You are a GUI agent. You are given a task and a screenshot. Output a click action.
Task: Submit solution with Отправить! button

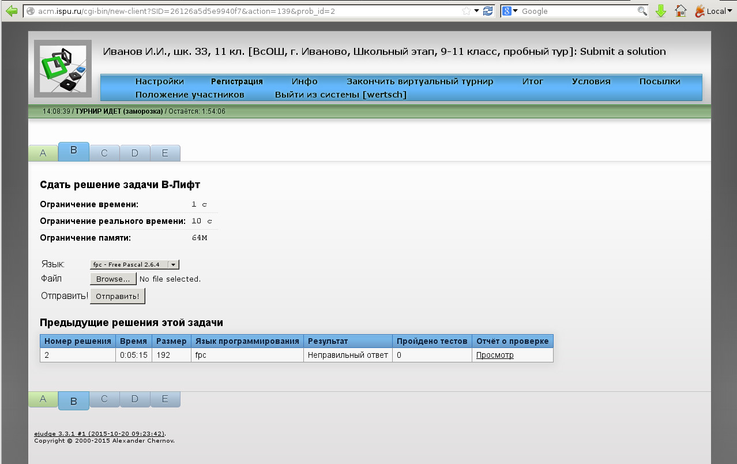coord(117,296)
